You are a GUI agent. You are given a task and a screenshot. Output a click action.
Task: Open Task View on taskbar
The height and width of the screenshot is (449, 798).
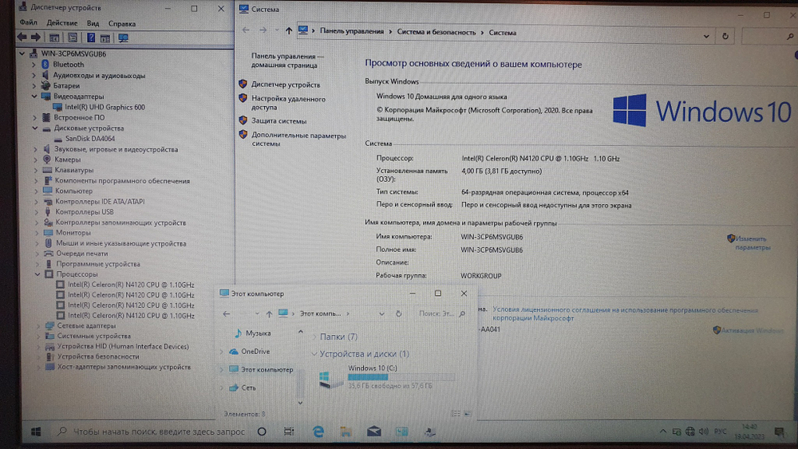pos(289,431)
